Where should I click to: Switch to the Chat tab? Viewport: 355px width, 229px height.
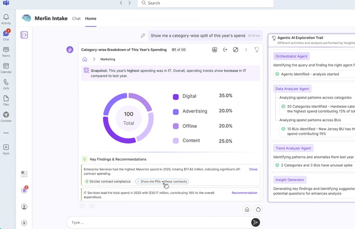(x=76, y=19)
